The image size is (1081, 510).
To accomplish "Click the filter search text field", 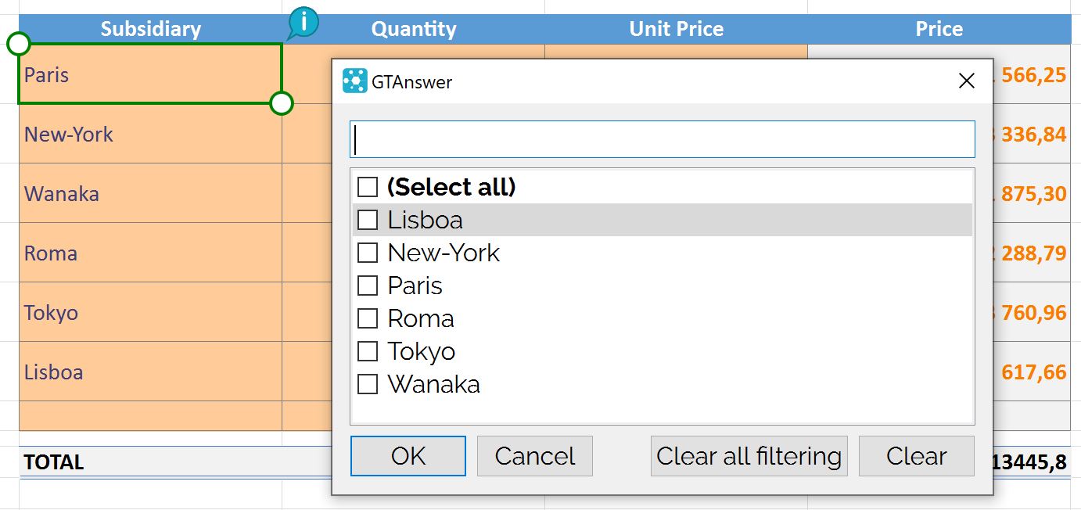I will 662,139.
